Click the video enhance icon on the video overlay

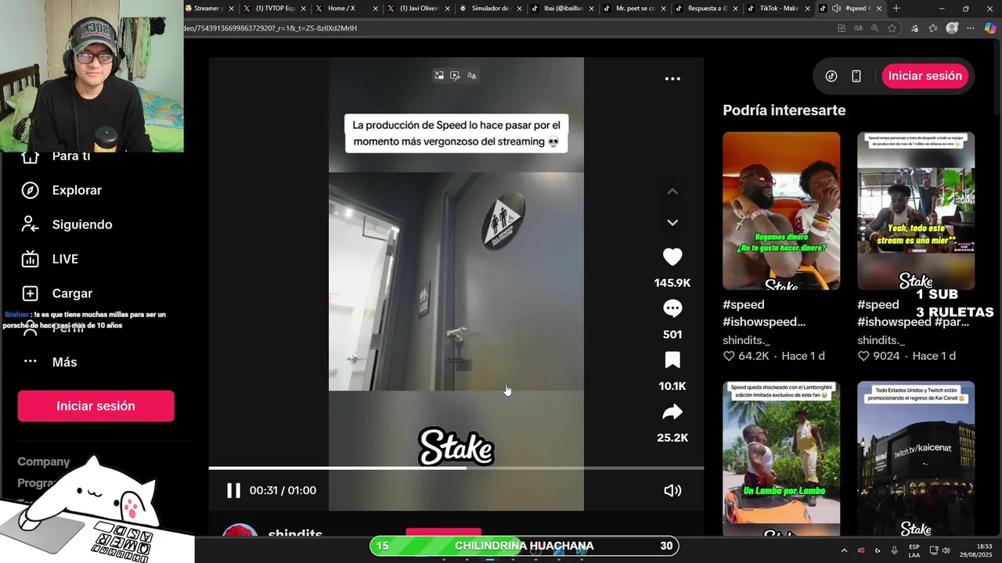tap(455, 76)
